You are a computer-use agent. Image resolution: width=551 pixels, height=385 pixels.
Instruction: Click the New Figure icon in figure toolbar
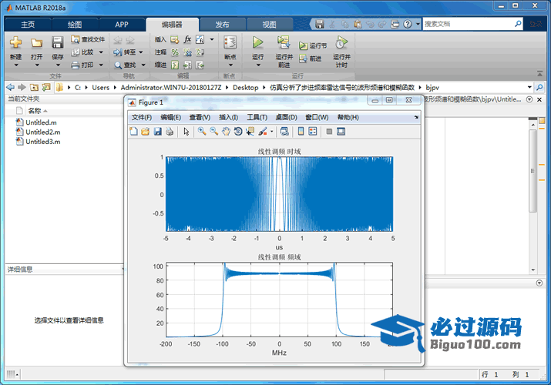coord(133,132)
